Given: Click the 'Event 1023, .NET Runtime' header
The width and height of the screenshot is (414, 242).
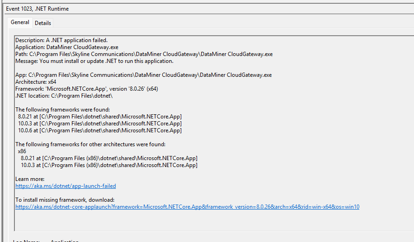Looking at the screenshot, I should [37, 9].
